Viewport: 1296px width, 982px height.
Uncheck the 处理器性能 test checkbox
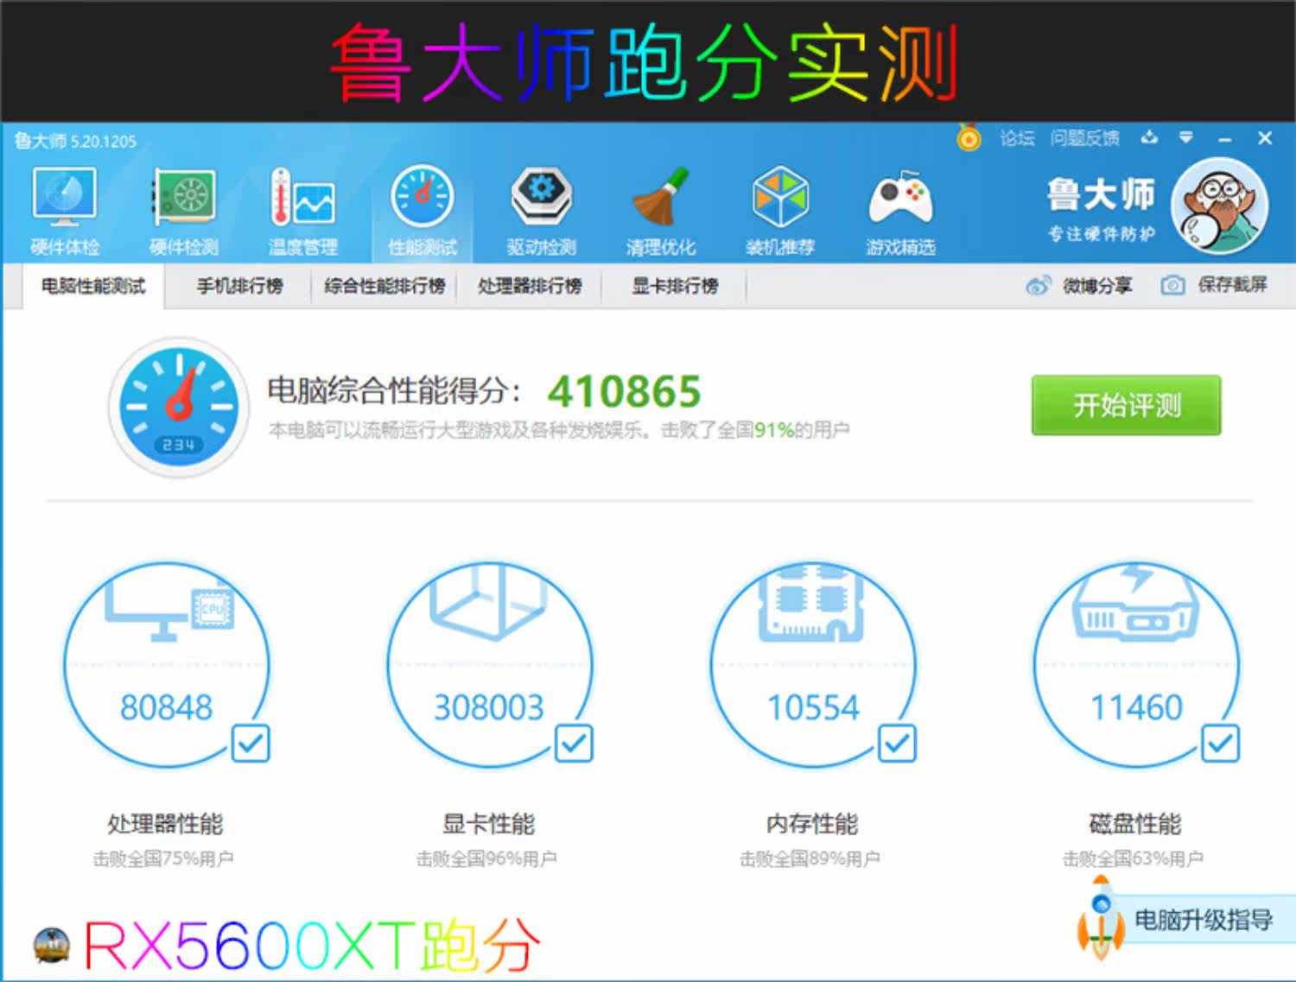(x=251, y=743)
